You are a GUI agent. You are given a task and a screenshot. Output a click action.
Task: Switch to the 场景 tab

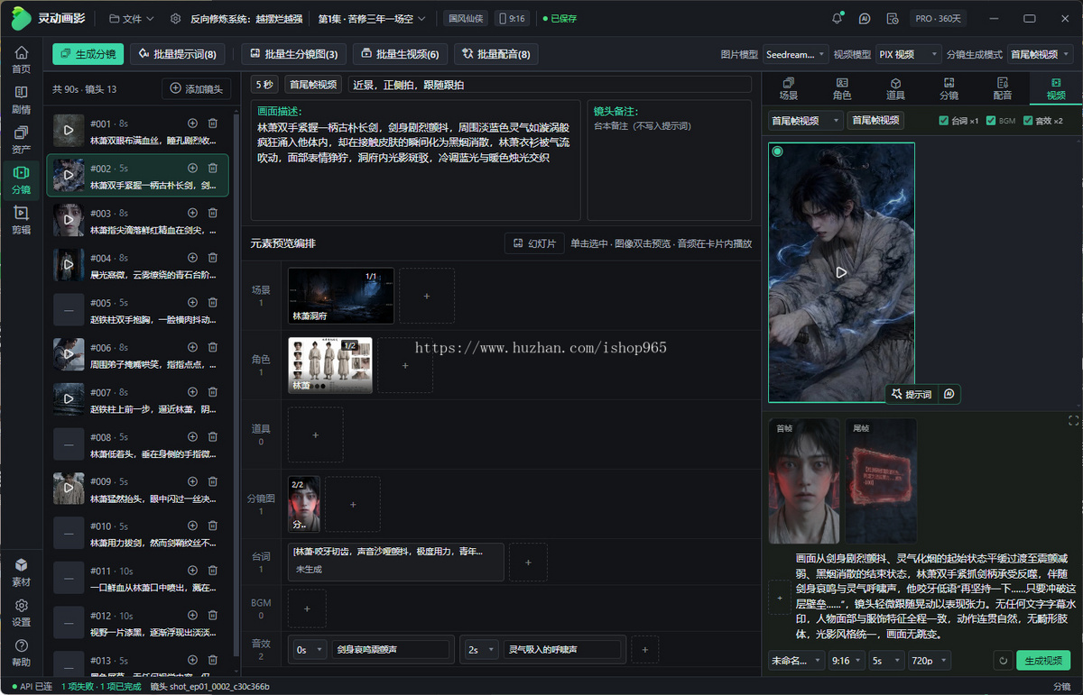click(789, 87)
